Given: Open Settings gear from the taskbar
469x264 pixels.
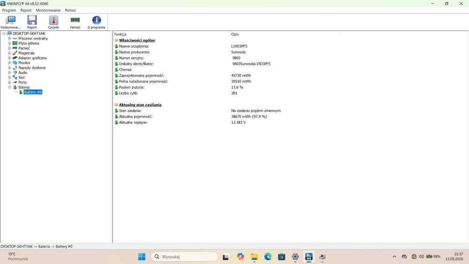Looking at the screenshot, I should point(295,256).
